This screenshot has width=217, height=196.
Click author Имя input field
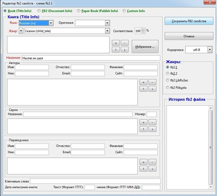[32, 67]
